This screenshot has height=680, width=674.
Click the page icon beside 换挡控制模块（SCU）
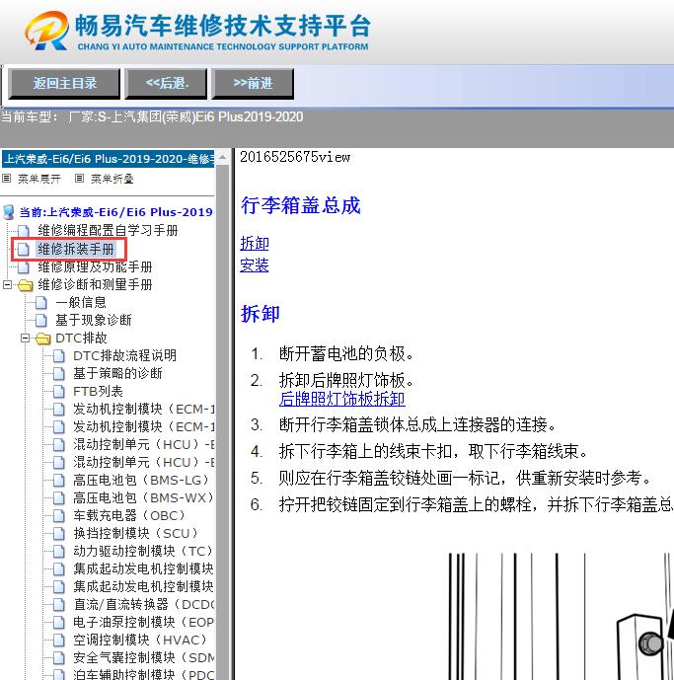point(59,533)
